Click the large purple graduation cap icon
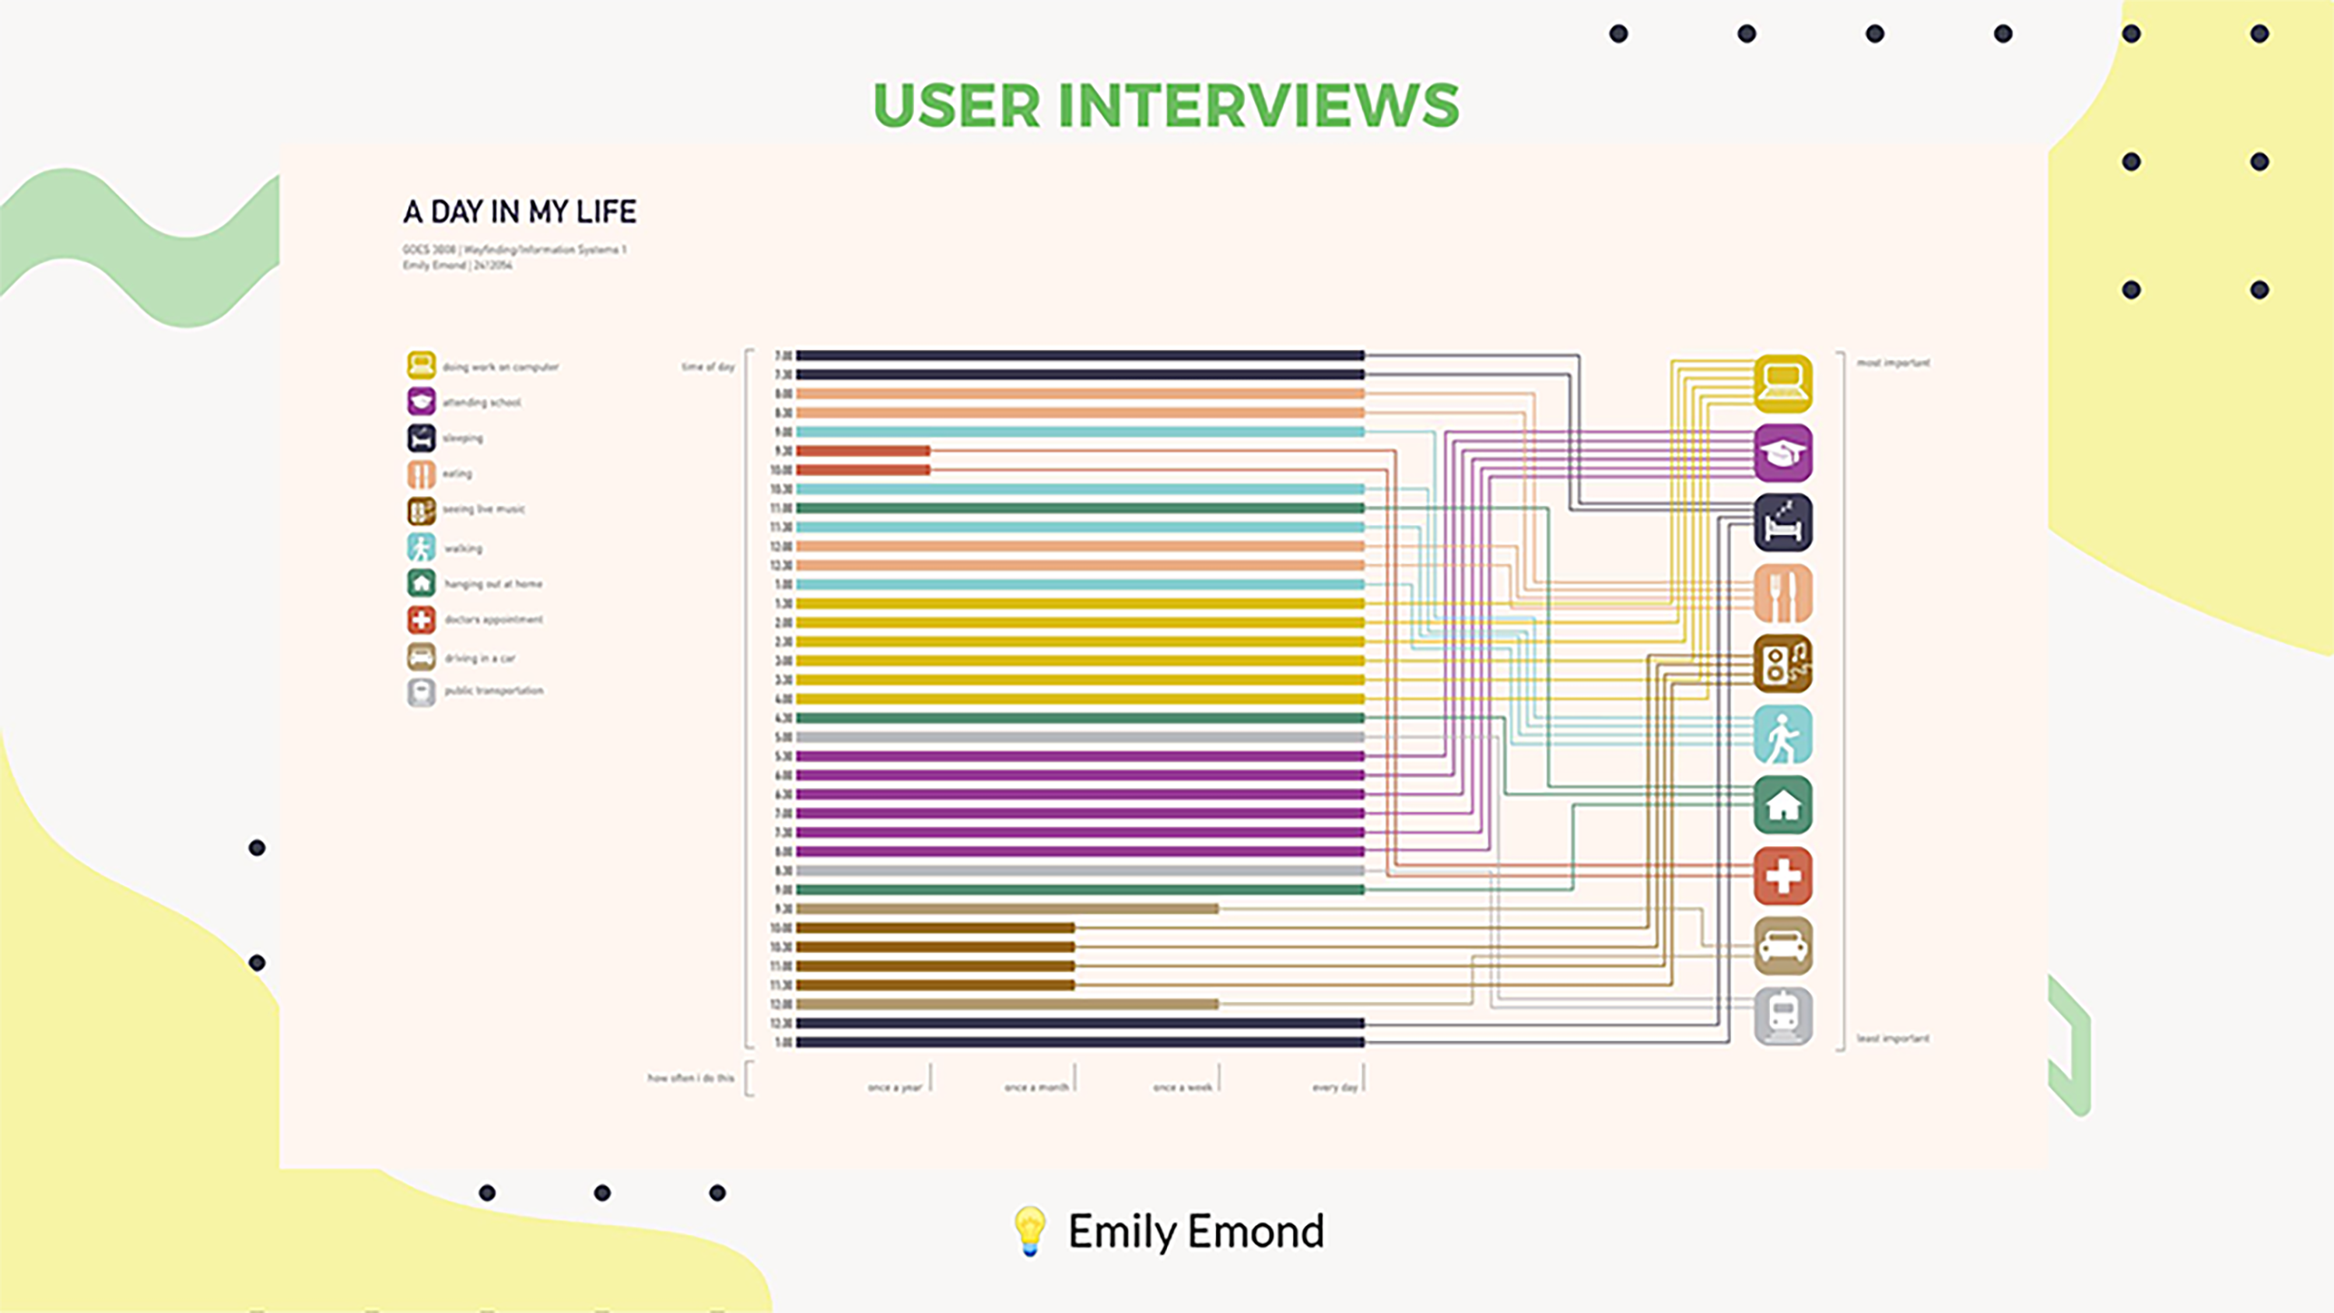The height and width of the screenshot is (1313, 2334). tap(1782, 453)
